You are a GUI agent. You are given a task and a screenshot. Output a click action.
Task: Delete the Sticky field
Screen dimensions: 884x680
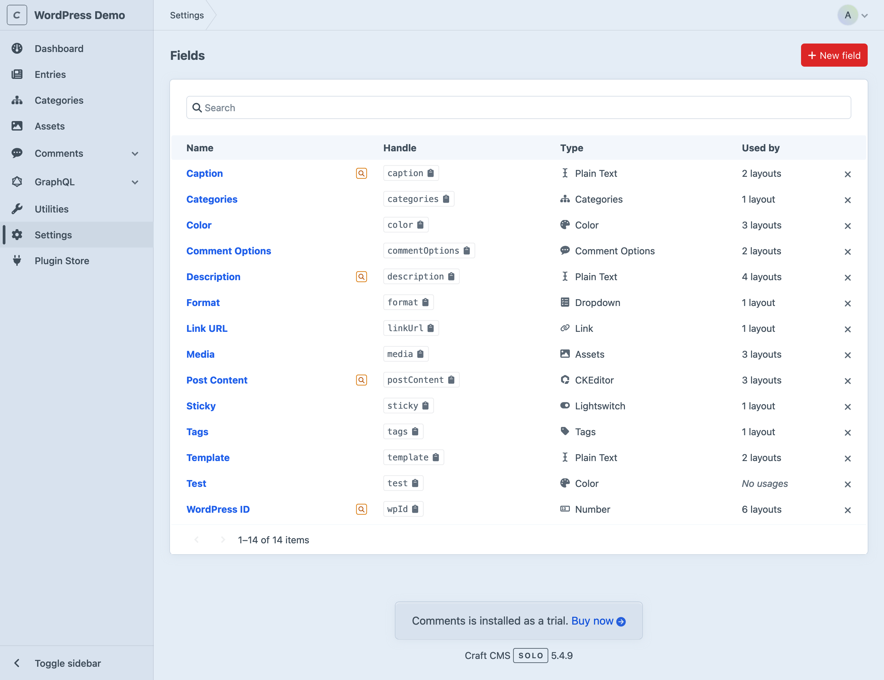[x=847, y=407]
